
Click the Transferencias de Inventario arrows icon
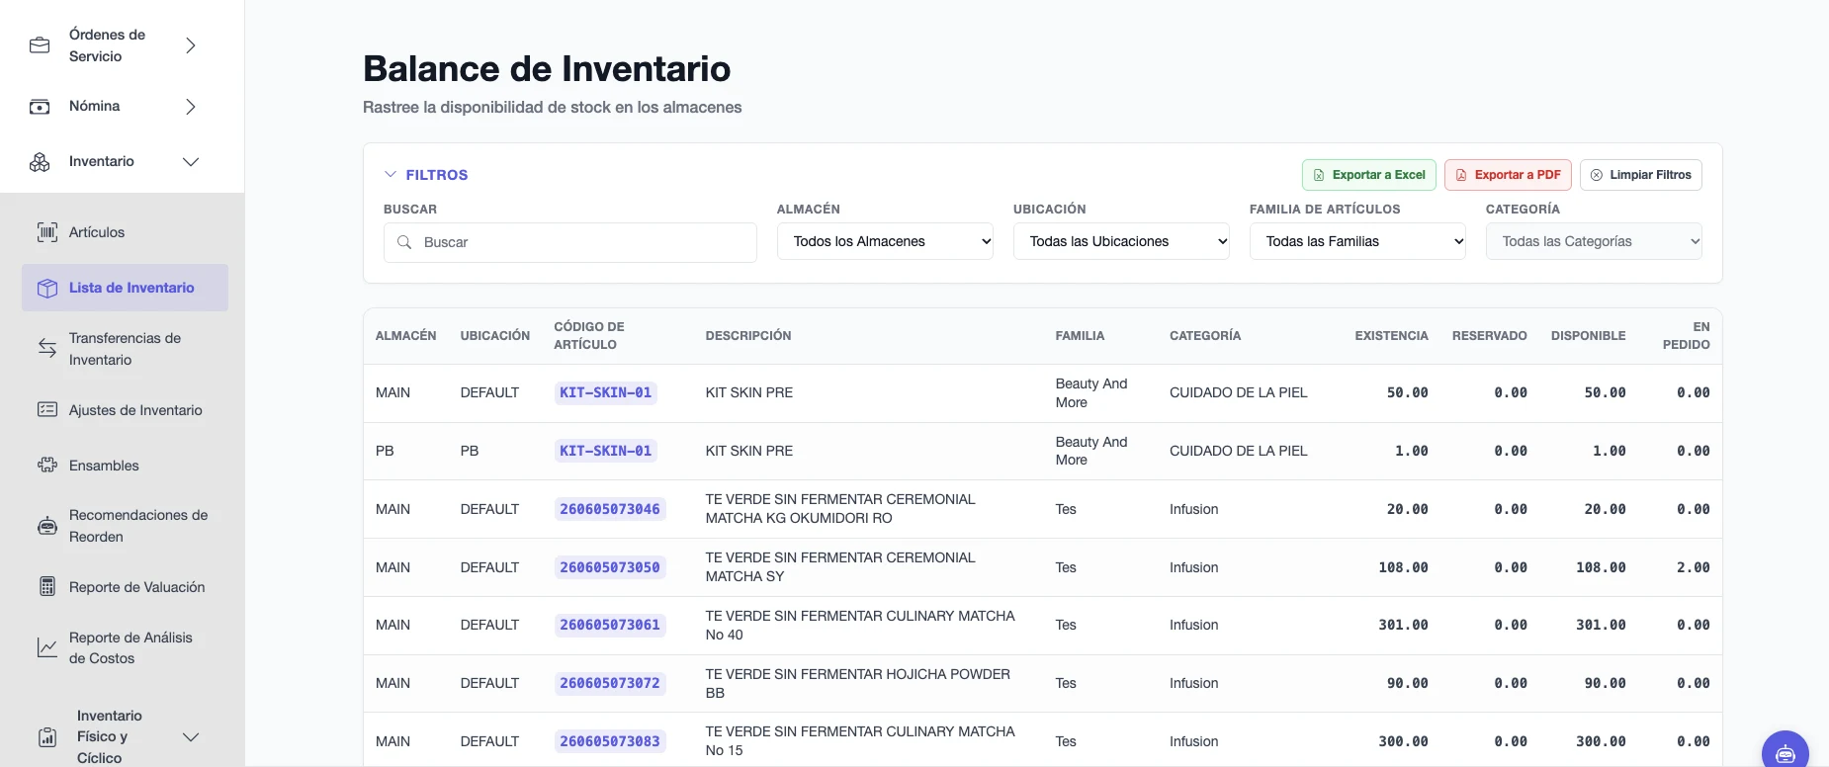click(47, 348)
